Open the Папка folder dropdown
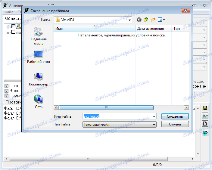The width and height of the screenshot is (212, 170). (129, 20)
